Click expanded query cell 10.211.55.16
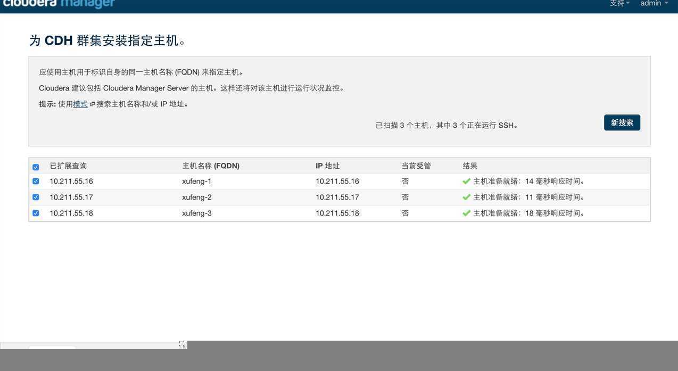Screen dimensions: 678x371 tap(71, 182)
